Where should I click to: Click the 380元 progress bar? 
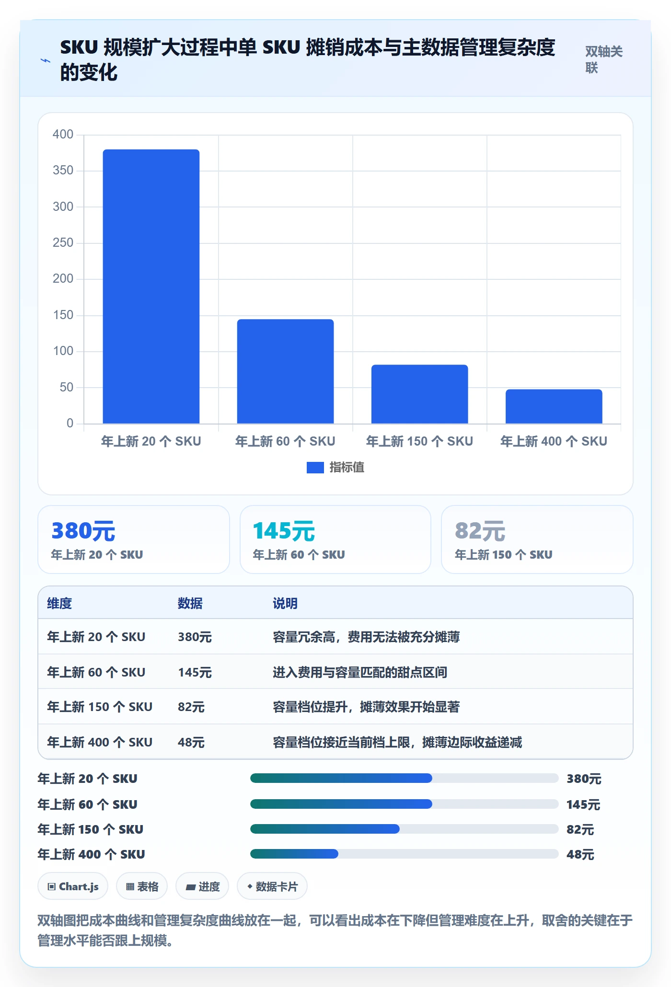click(405, 778)
